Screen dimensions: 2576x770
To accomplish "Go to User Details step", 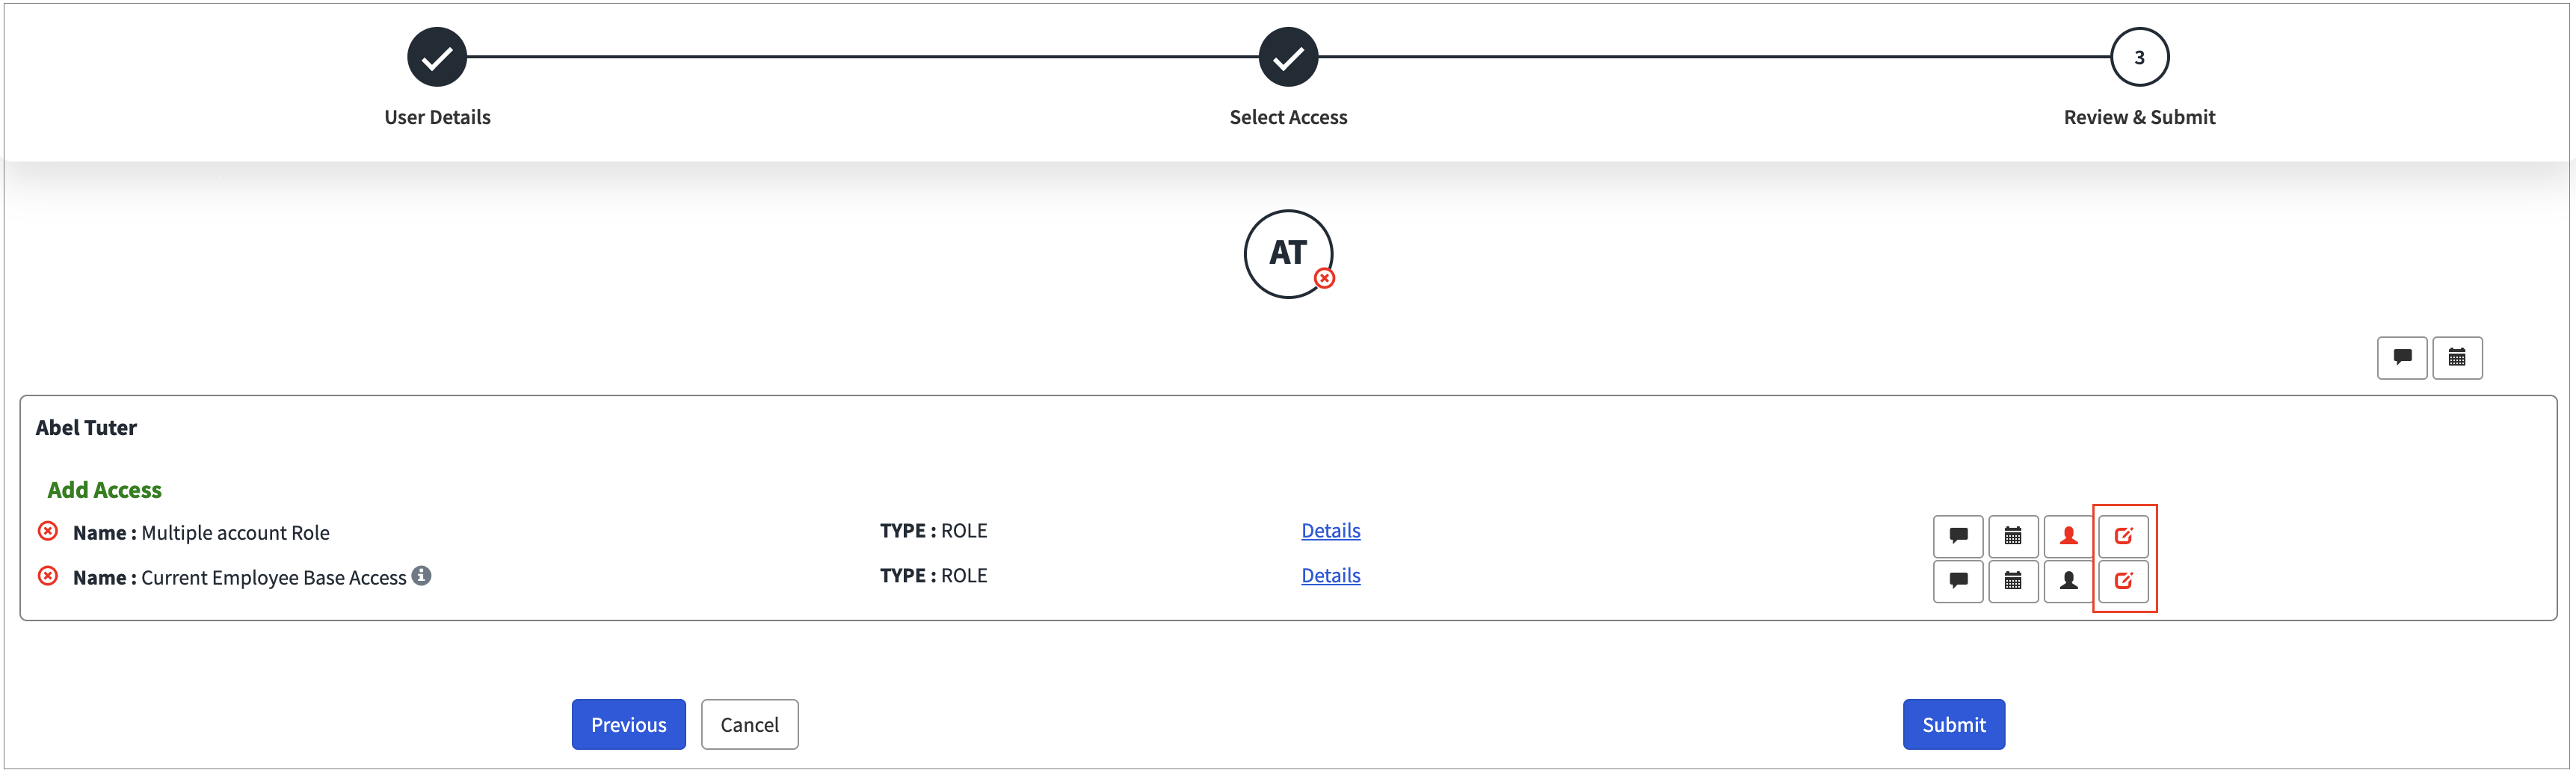I will click(437, 57).
